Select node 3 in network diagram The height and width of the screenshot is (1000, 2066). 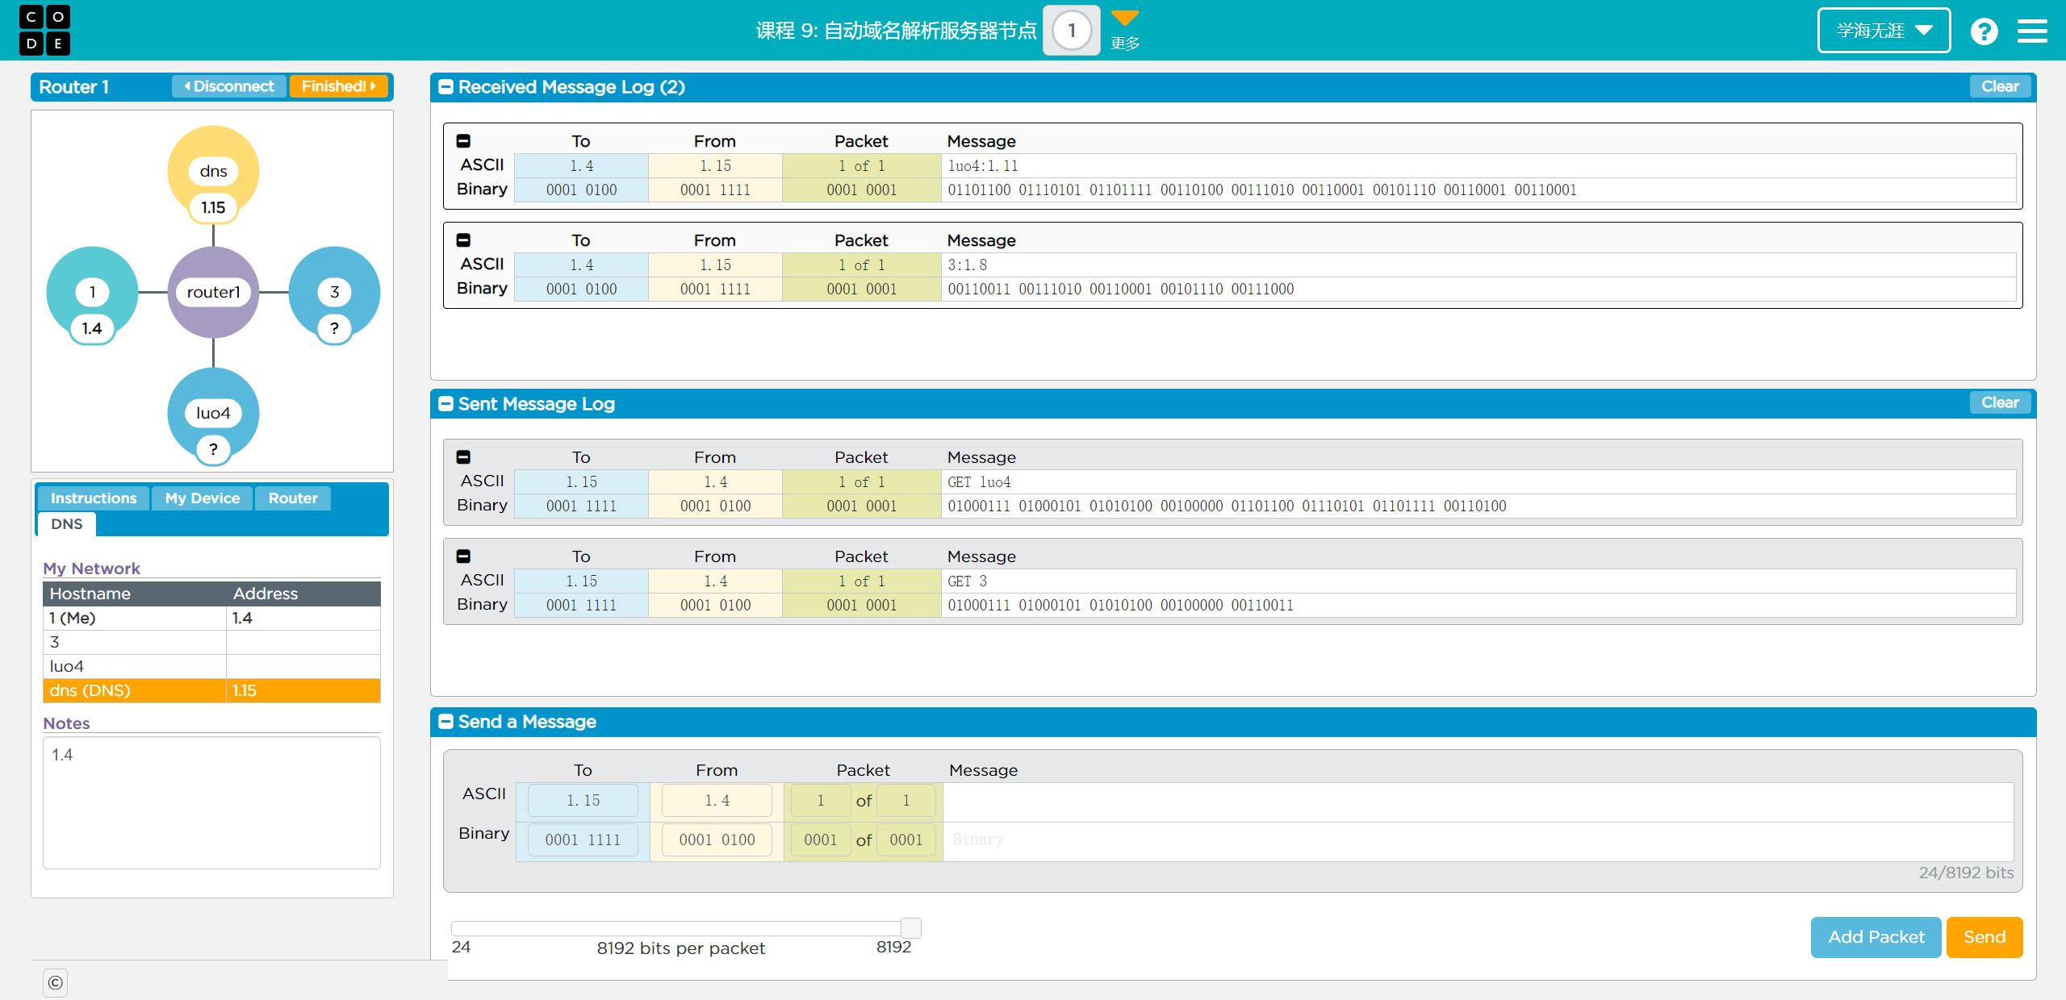click(x=334, y=292)
